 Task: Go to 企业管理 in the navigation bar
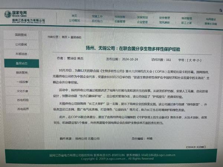[x=142, y=22]
